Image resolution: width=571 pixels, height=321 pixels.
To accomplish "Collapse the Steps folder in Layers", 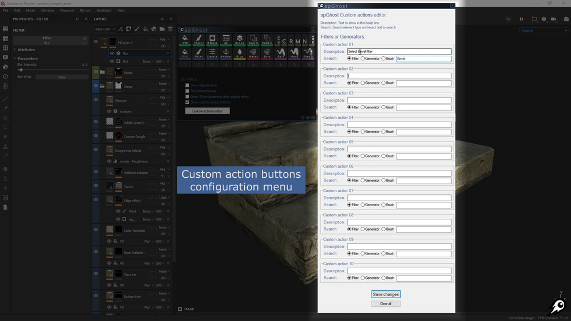I will point(102,86).
